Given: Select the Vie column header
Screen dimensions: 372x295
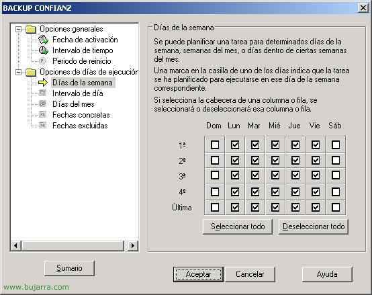Looking at the screenshot, I should [x=314, y=125].
